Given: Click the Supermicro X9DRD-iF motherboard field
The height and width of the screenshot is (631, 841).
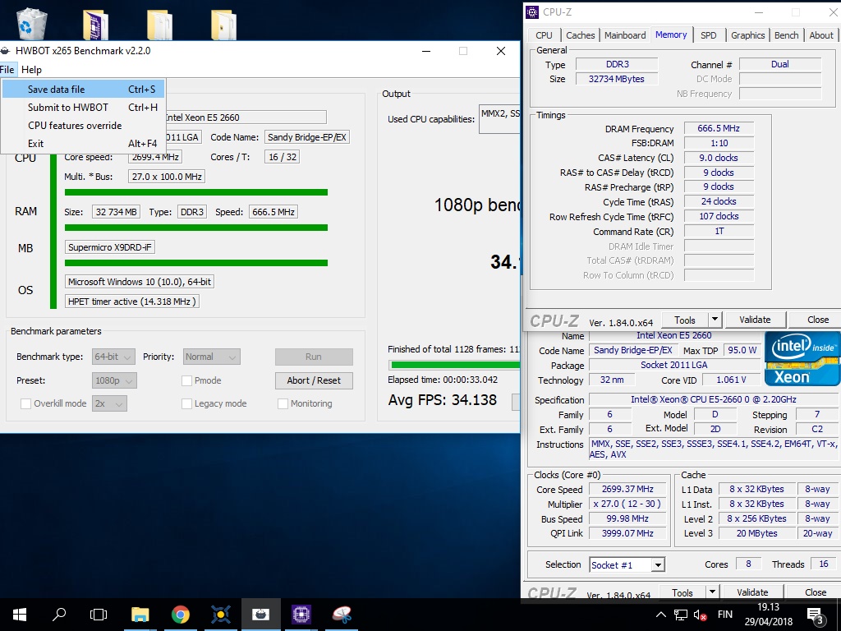Looking at the screenshot, I should point(110,247).
